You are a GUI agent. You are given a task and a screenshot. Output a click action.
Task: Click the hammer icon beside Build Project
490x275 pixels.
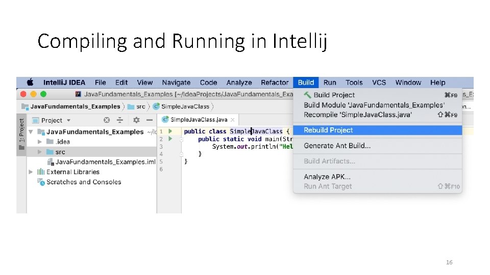click(x=307, y=95)
